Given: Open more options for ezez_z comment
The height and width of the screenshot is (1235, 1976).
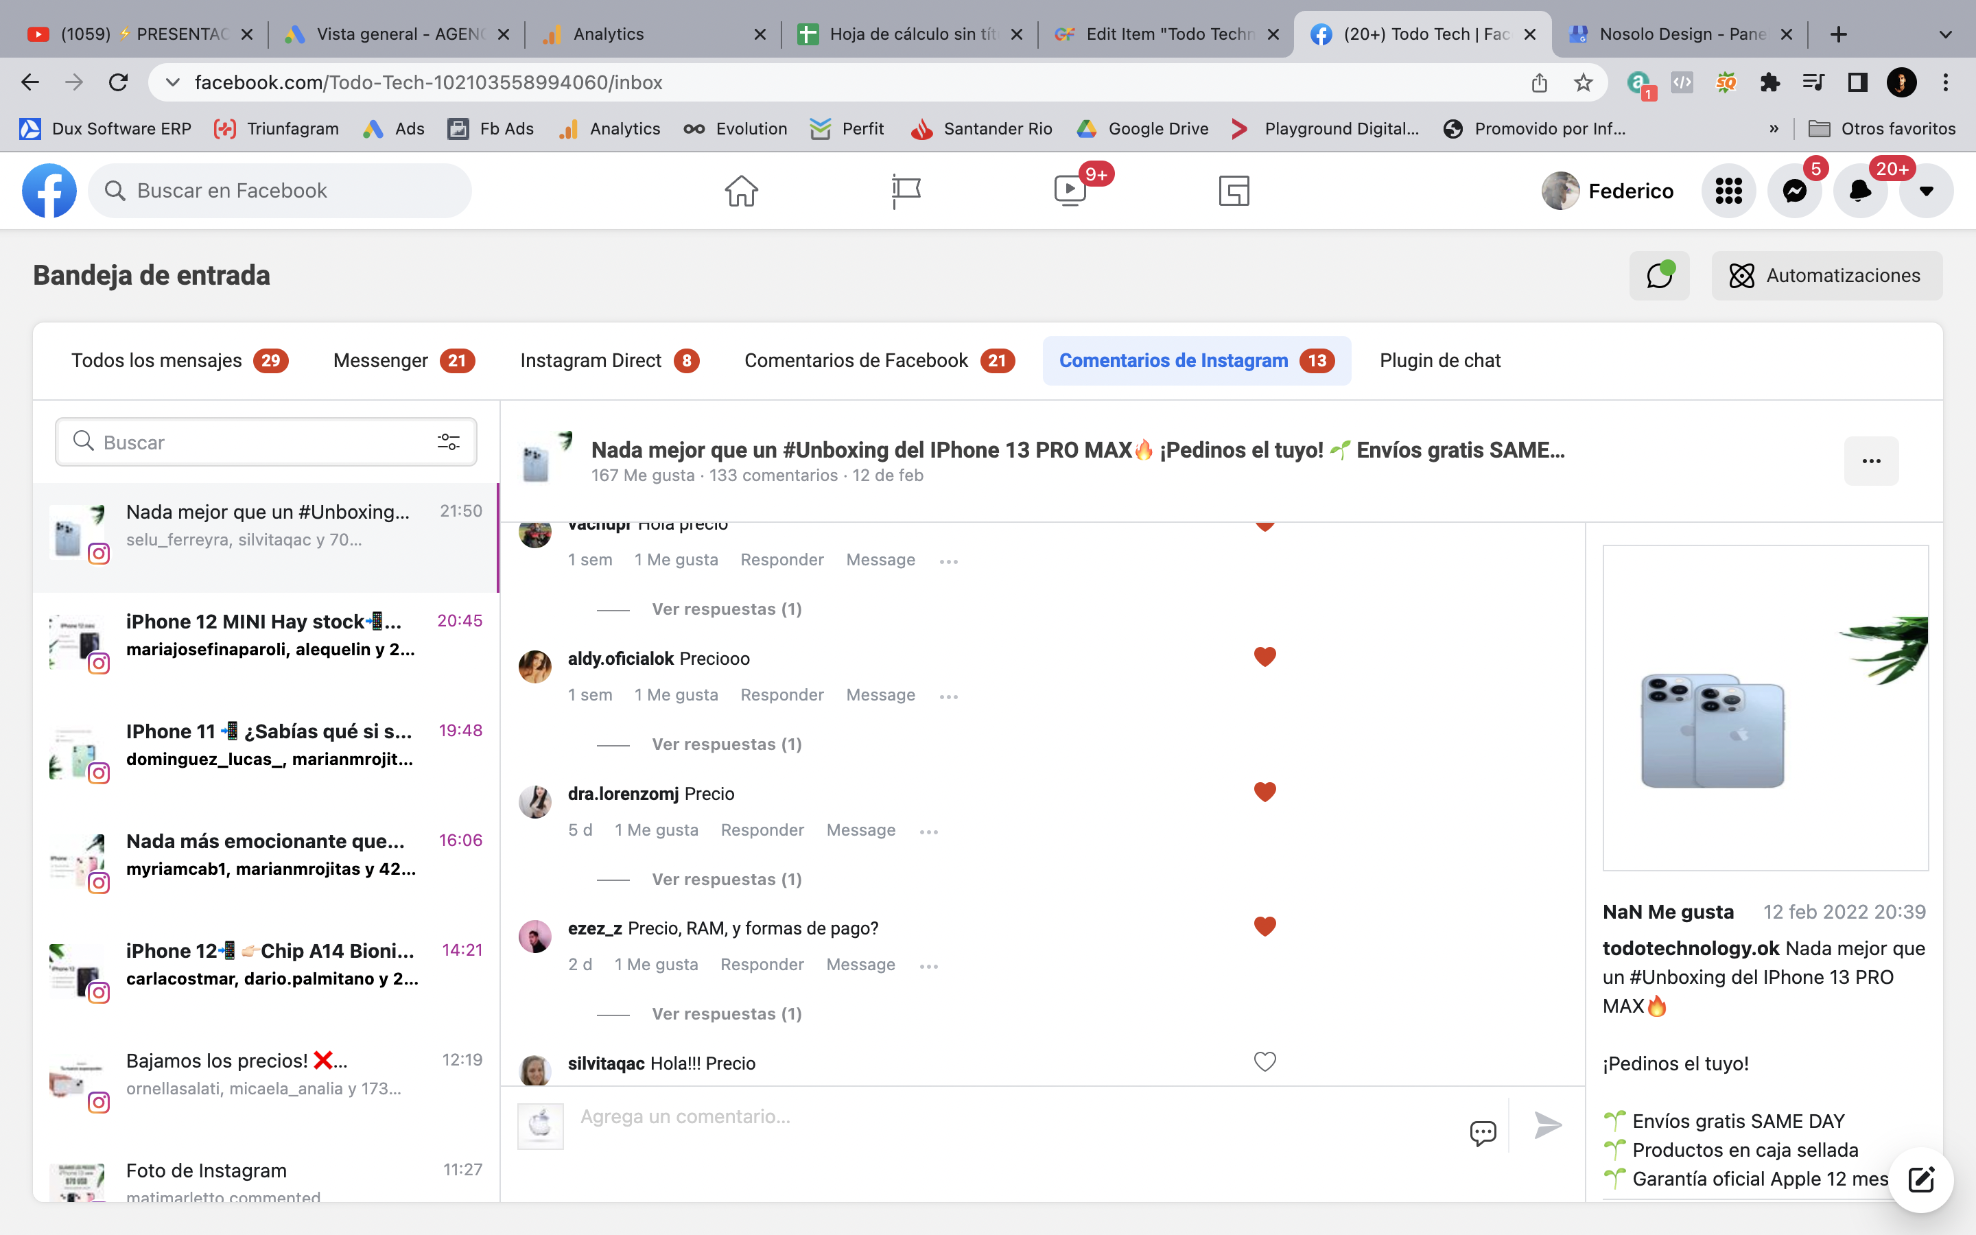Looking at the screenshot, I should pos(928,966).
